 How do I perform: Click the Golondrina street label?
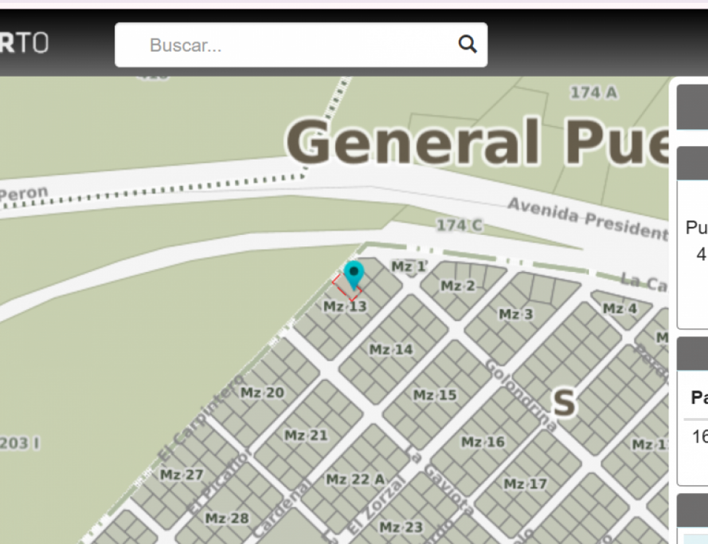point(521,395)
